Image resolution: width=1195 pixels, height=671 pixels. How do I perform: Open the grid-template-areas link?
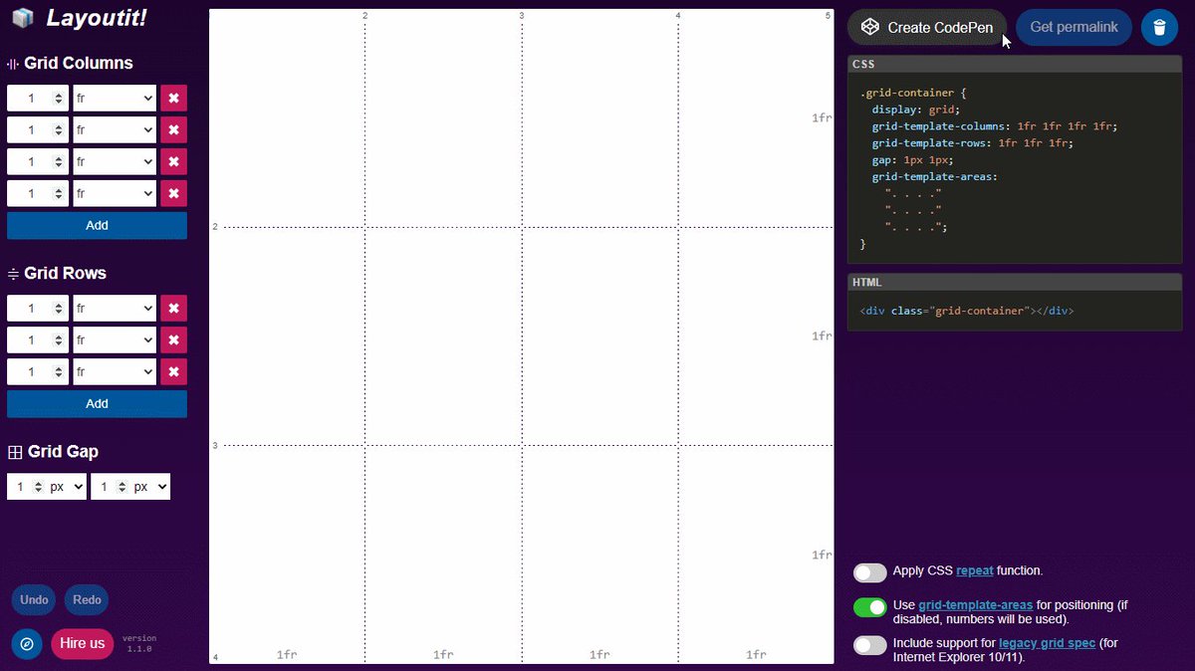[x=976, y=604]
